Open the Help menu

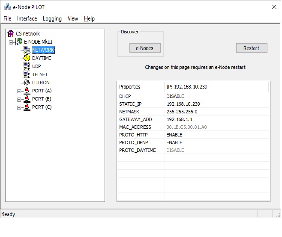[x=89, y=18]
